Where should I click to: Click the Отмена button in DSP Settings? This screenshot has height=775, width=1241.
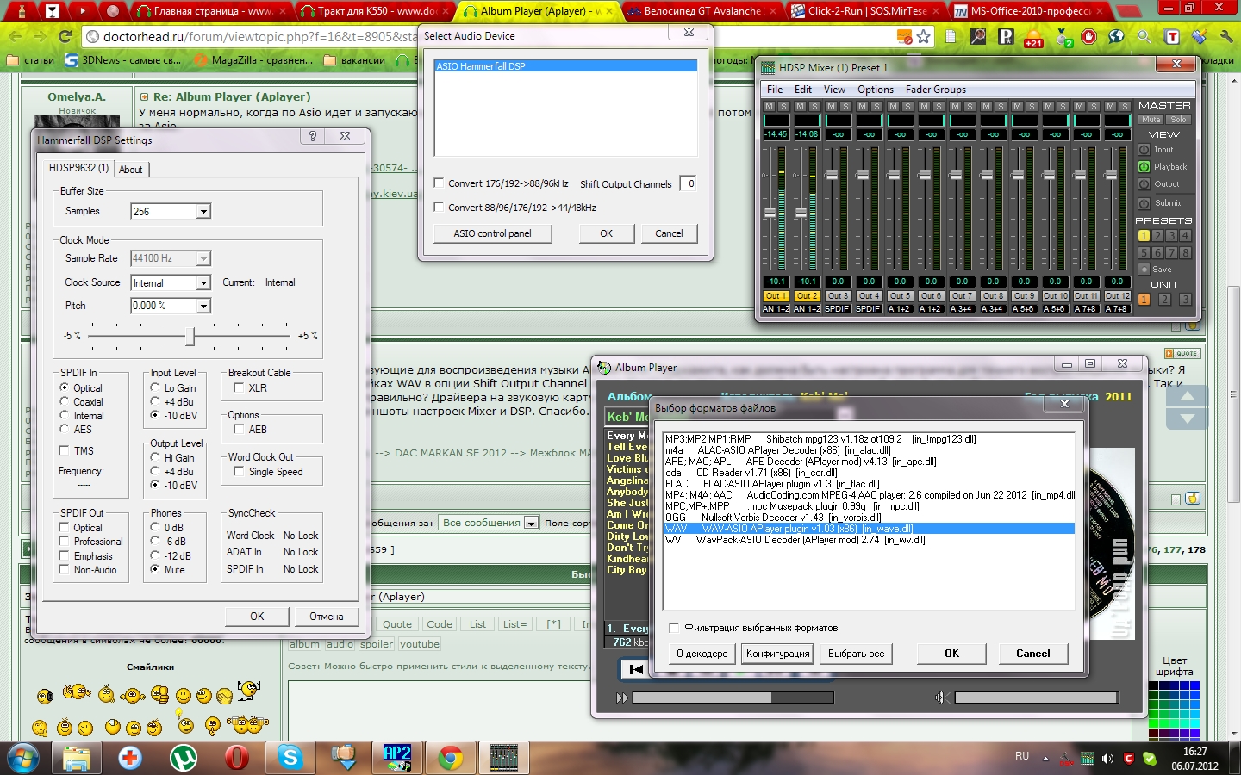point(326,617)
